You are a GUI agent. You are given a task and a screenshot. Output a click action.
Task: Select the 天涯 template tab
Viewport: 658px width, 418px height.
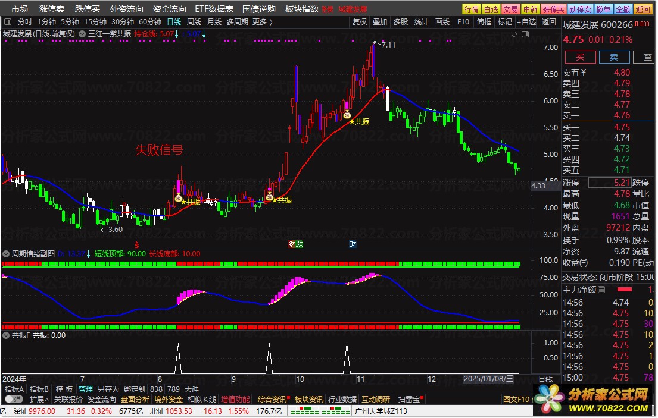coord(192,389)
